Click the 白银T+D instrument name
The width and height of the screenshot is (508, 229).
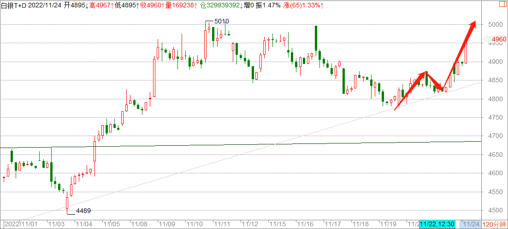[x=13, y=6]
